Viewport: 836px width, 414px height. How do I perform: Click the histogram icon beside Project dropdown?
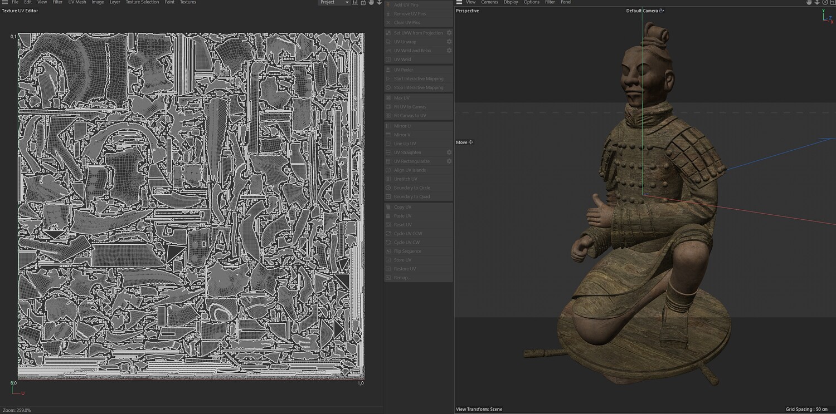[x=356, y=3]
